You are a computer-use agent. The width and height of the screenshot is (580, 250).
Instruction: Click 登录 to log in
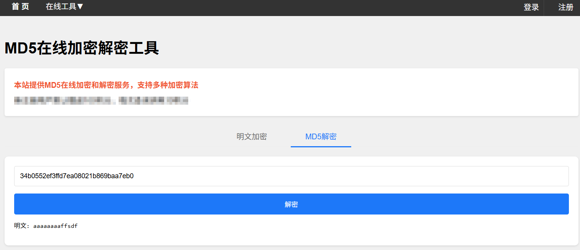coord(531,7)
